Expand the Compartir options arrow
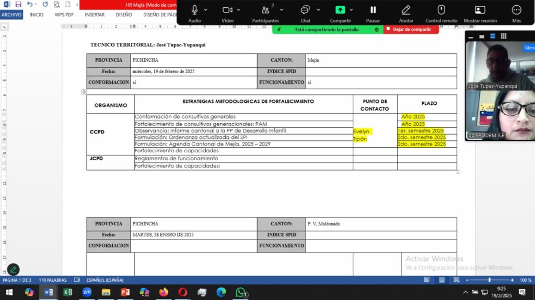 pos(351,10)
